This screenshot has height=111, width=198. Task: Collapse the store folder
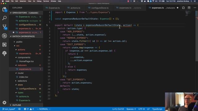(20, 85)
